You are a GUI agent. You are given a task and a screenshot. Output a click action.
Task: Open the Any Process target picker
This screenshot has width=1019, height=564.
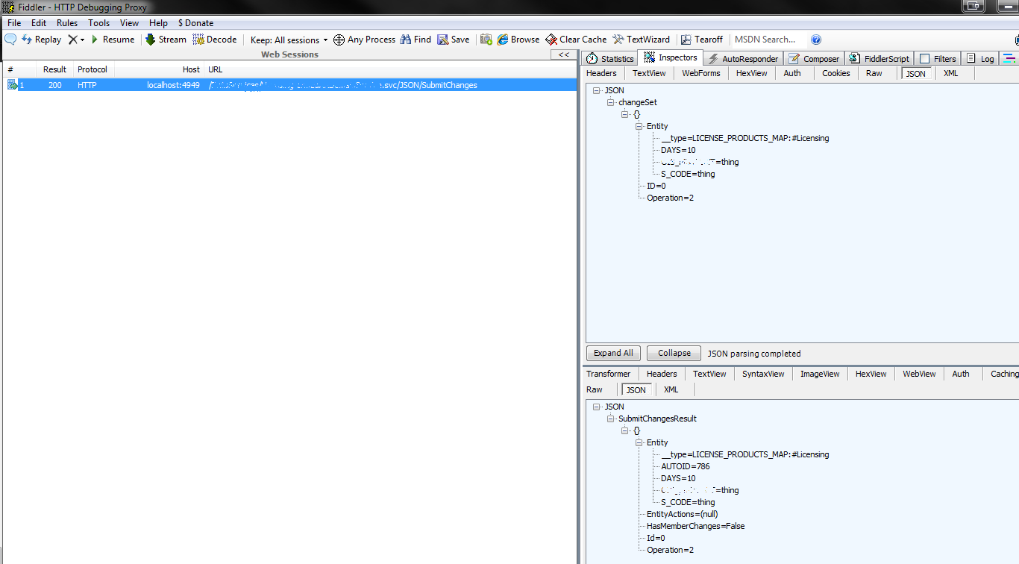[x=364, y=40]
